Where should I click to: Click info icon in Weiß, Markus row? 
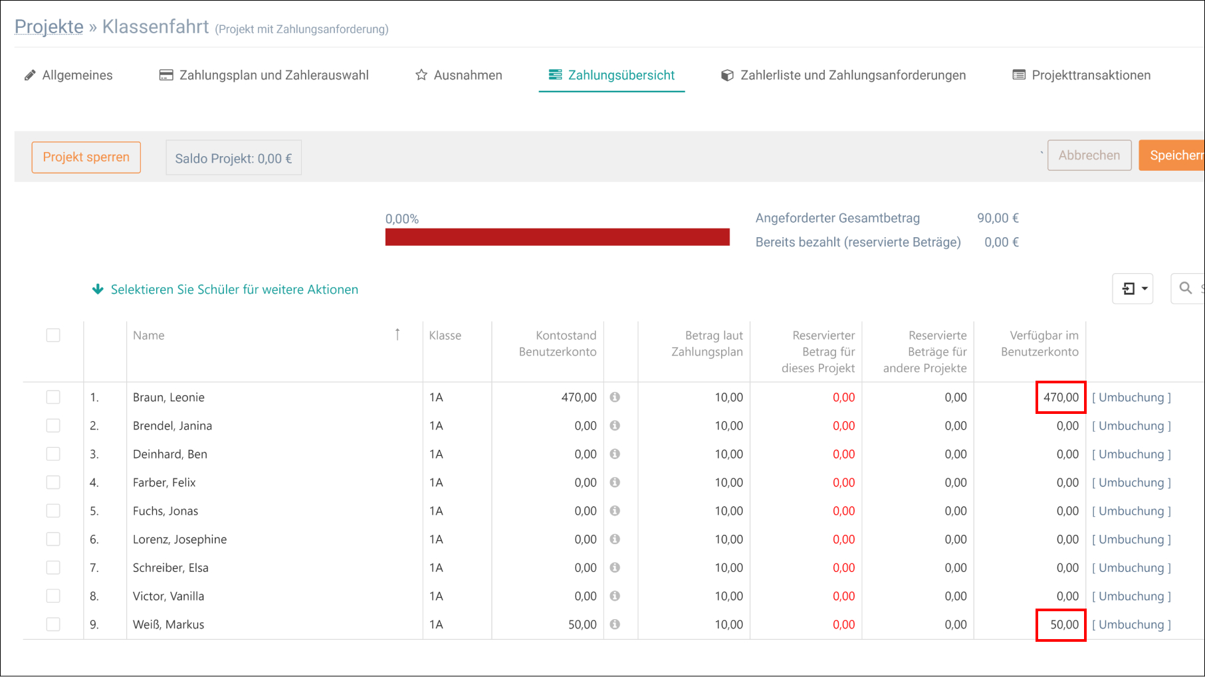point(615,625)
